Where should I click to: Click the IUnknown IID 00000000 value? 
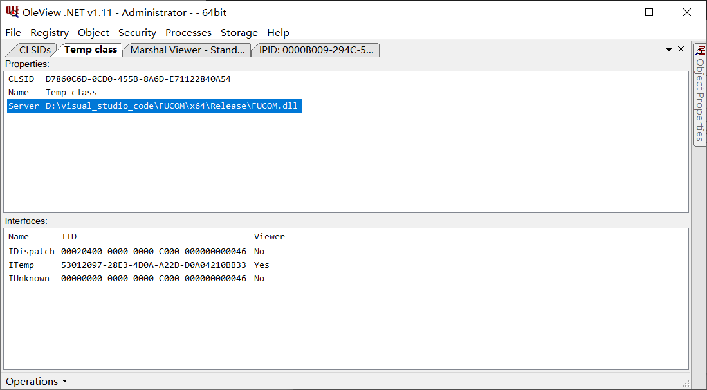point(154,278)
